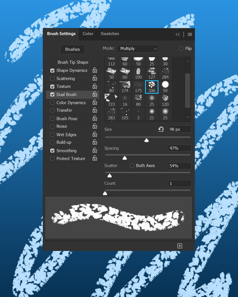The width and height of the screenshot is (238, 297).
Task: Select the brush tip labeled 105
Action: tap(125, 114)
